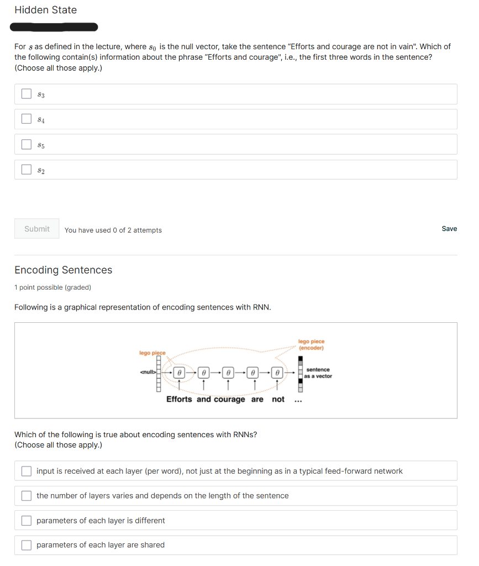This screenshot has height=566, width=479.
Task: Check option saying number of layers varies
Action: click(26, 495)
